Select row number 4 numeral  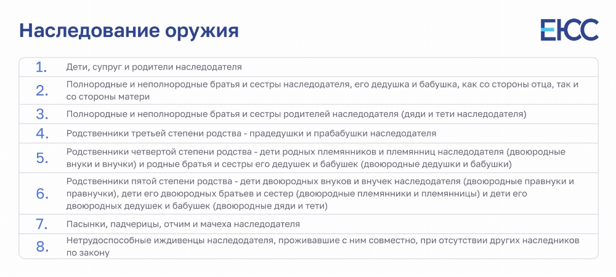pos(42,134)
